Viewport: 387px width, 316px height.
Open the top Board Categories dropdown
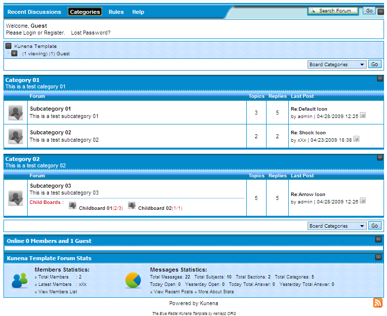click(337, 64)
